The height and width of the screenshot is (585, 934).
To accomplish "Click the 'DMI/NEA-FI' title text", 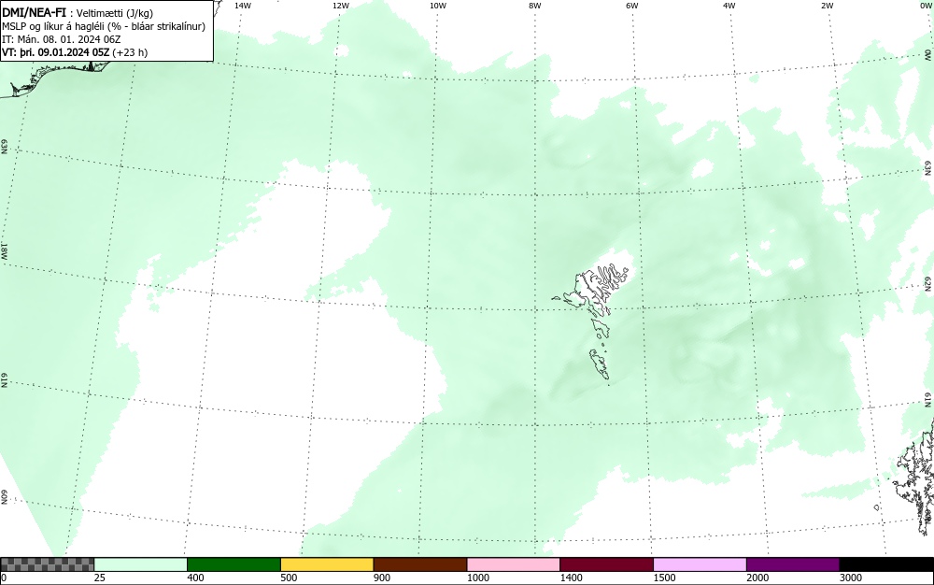I will tap(34, 12).
